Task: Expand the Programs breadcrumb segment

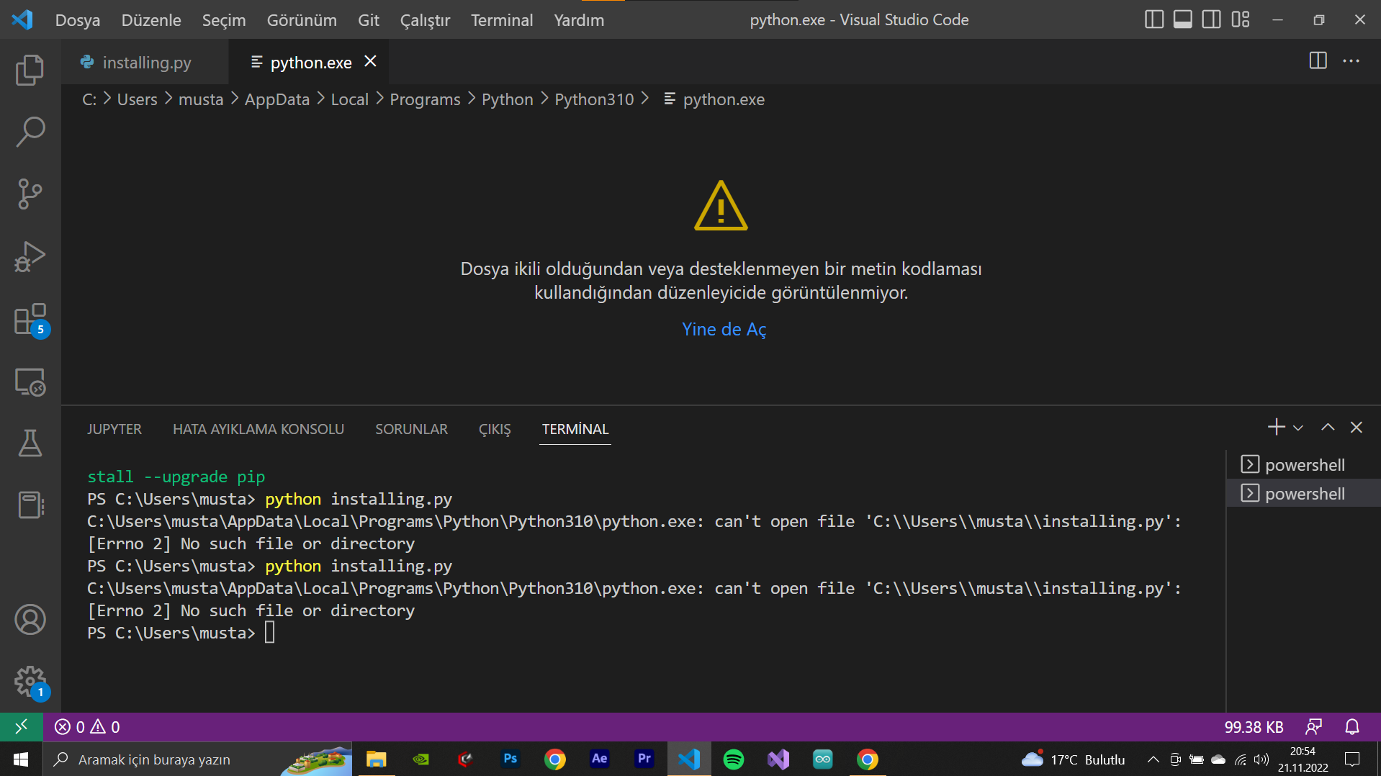Action: tap(425, 99)
